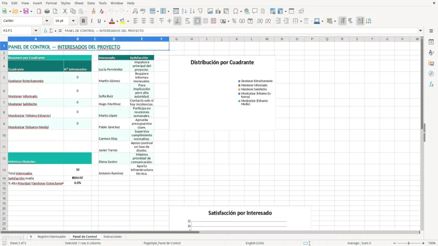Viewport: 438px width, 246px height.
Task: Click the AutoFilter funnel icon
Action: tap(200, 11)
